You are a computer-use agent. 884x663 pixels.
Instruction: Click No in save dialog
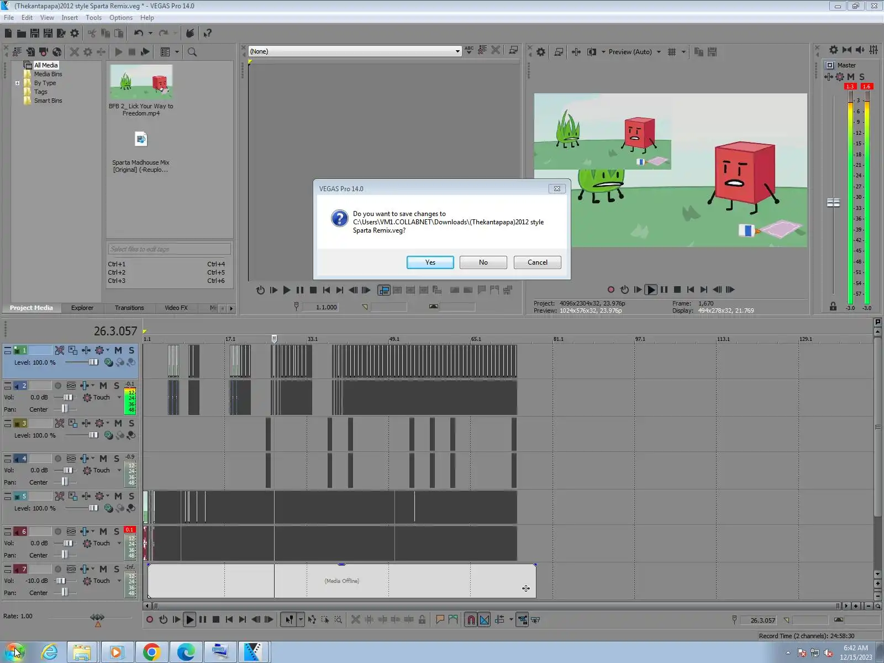[483, 262]
